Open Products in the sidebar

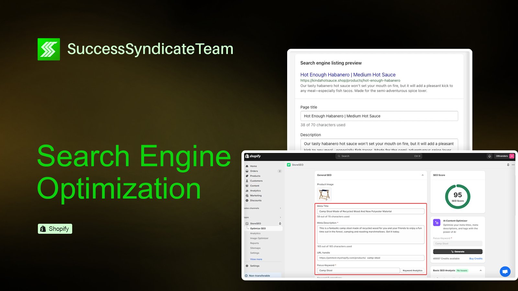[255, 176]
